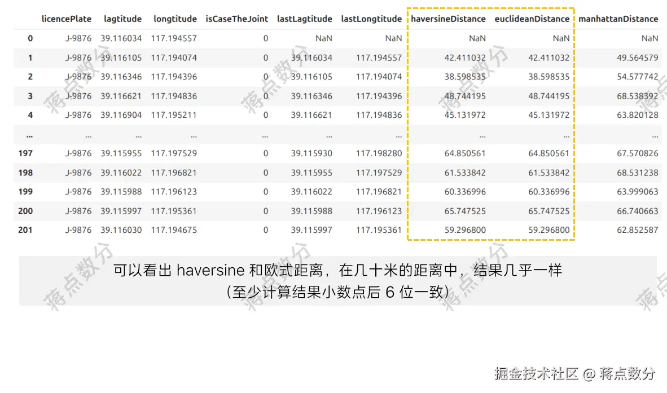Click the lastLongtitude column header

click(x=371, y=19)
